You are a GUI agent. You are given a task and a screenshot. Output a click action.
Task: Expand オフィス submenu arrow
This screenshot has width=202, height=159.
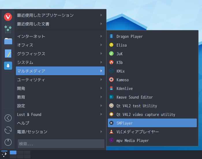(101, 45)
